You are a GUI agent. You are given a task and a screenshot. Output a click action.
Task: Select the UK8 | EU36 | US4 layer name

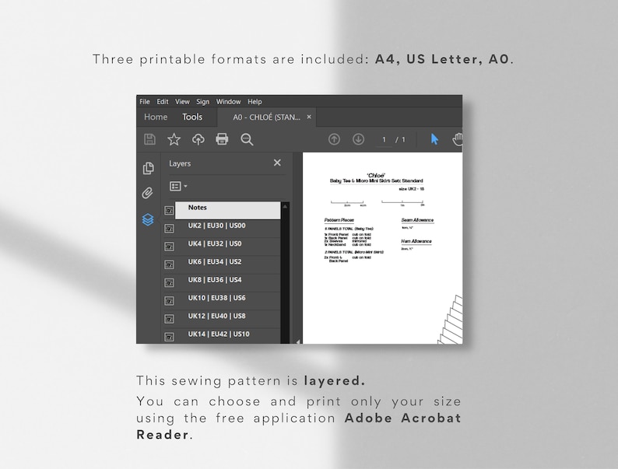[215, 280]
